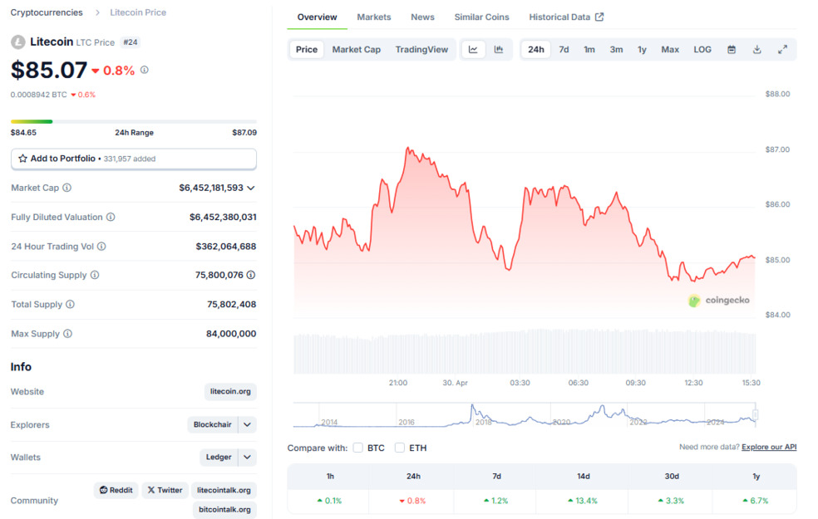This screenshot has height=519, width=818.
Task: Select the Max time range
Action: 670,50
